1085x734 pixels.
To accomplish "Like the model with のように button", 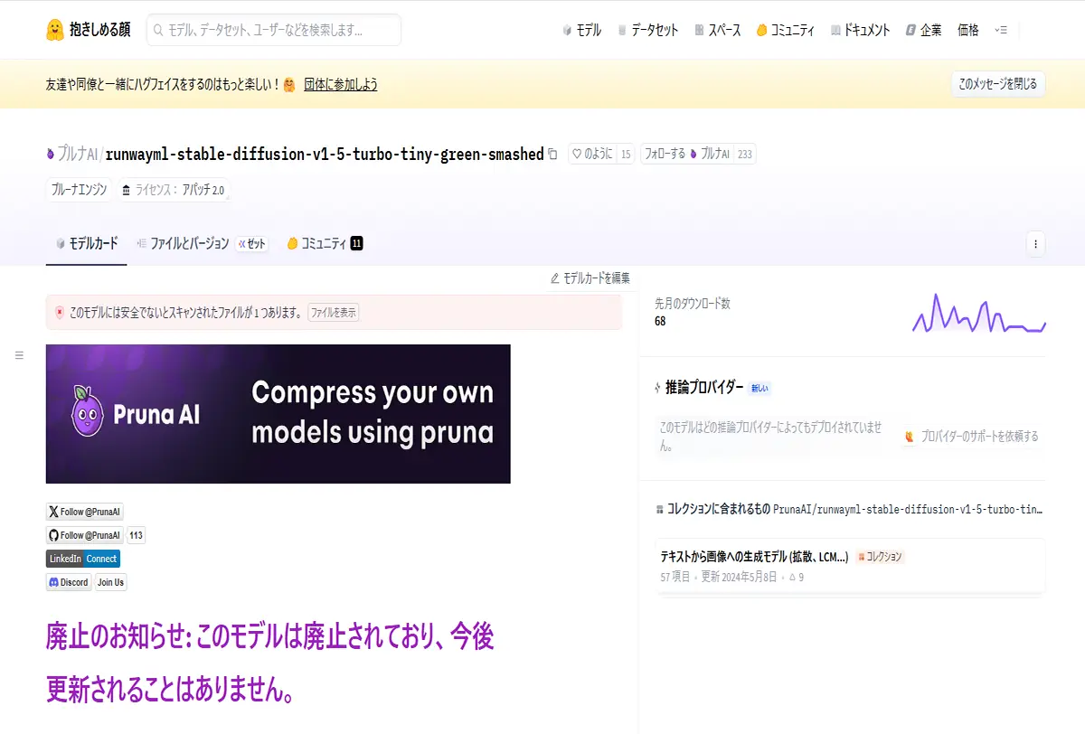I will pyautogui.click(x=591, y=154).
